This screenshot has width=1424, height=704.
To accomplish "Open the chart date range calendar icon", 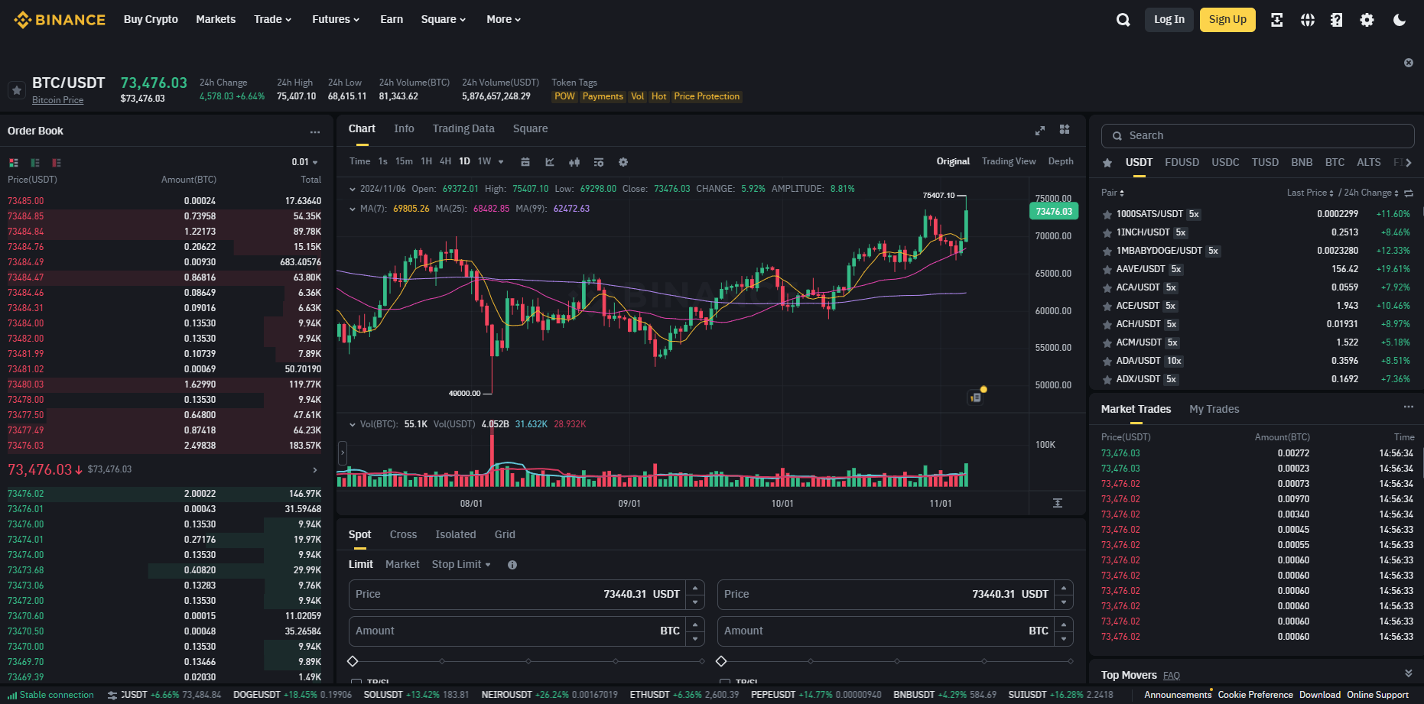I will [x=525, y=162].
